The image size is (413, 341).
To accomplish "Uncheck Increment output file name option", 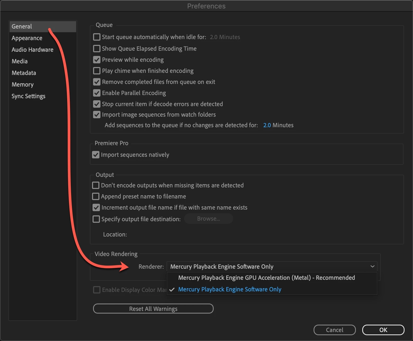I will pyautogui.click(x=96, y=207).
